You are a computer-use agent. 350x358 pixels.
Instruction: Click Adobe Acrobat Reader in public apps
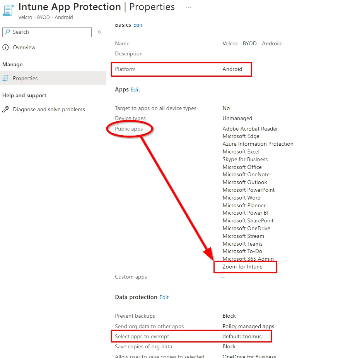tap(250, 129)
